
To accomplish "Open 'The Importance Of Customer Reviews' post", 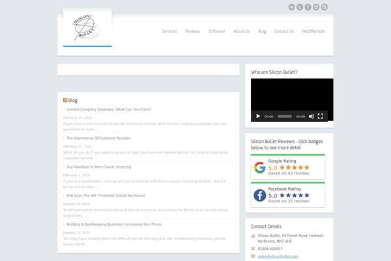I will [98, 138].
